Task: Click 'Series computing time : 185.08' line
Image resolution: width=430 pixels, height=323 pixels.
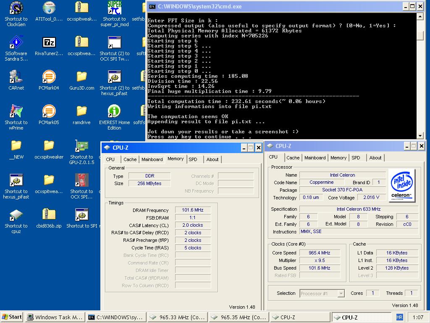Action: [198, 76]
